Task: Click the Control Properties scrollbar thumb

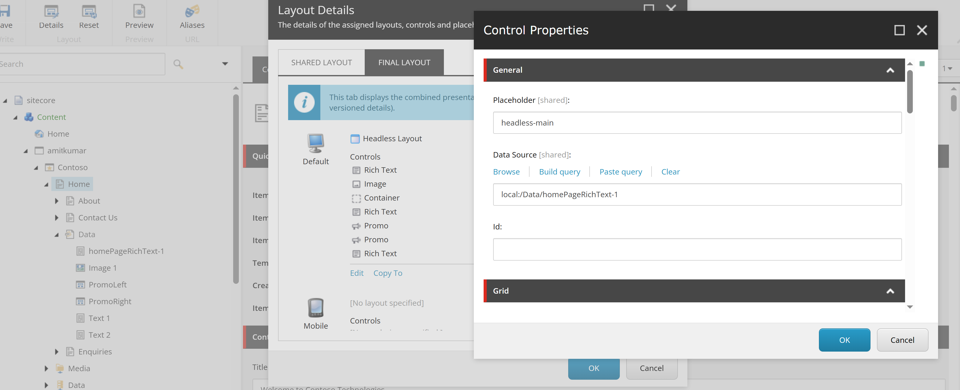Action: click(x=910, y=92)
